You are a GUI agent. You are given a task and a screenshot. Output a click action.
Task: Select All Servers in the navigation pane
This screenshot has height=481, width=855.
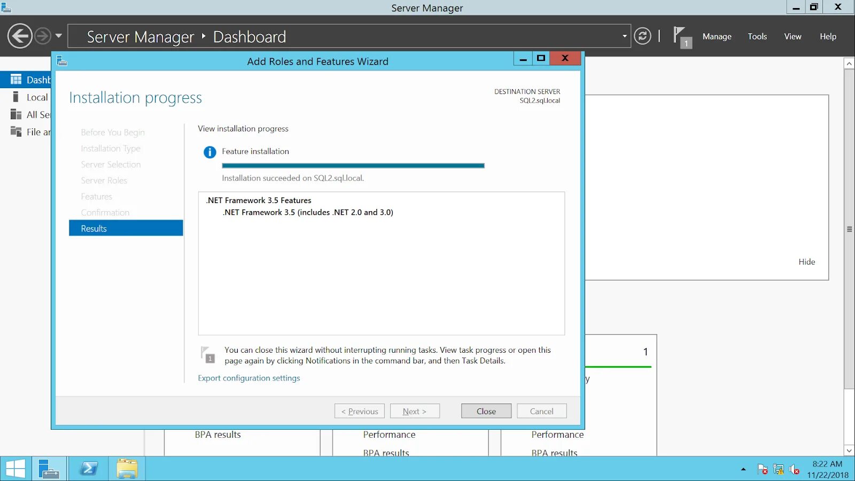click(26, 114)
